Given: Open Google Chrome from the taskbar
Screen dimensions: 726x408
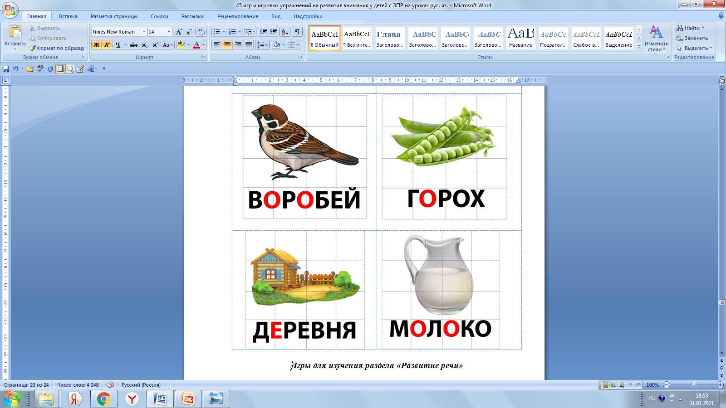Looking at the screenshot, I should coord(103,399).
